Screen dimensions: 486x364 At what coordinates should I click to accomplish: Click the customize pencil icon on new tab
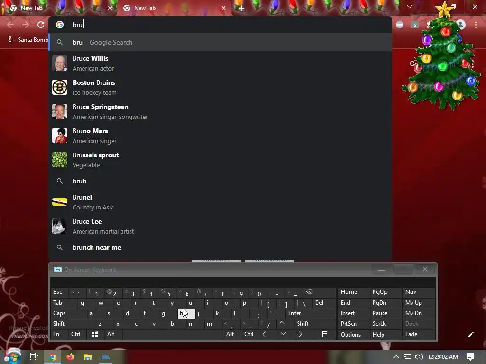pyautogui.click(x=471, y=334)
